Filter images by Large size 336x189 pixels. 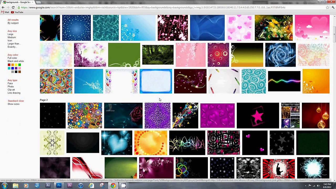(10, 34)
